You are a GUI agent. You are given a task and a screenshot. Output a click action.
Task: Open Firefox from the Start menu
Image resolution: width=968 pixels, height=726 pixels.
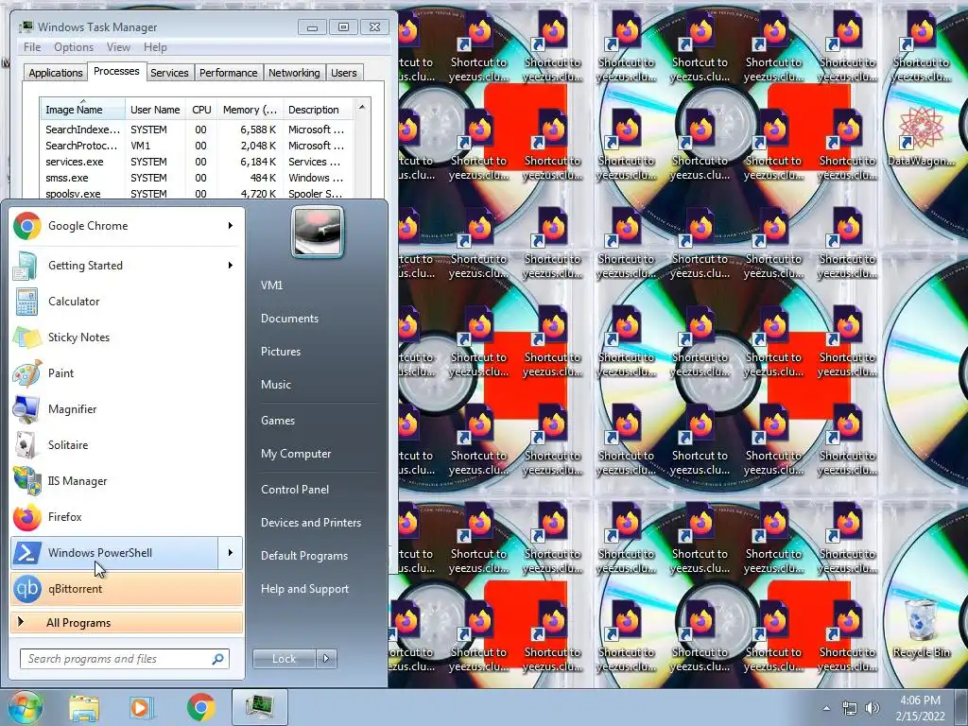(127, 517)
